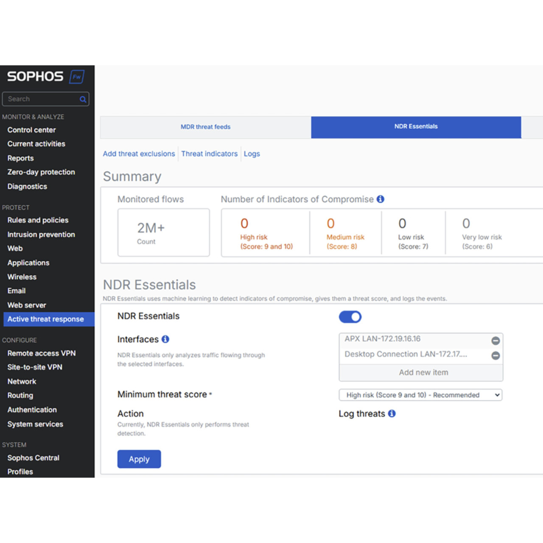Open System services

tap(35, 424)
